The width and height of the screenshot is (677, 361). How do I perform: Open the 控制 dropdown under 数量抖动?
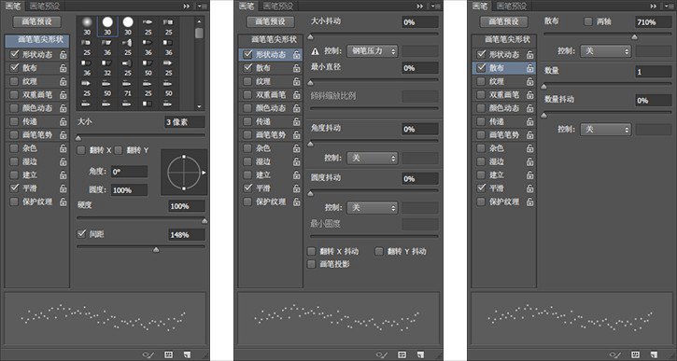(x=605, y=130)
